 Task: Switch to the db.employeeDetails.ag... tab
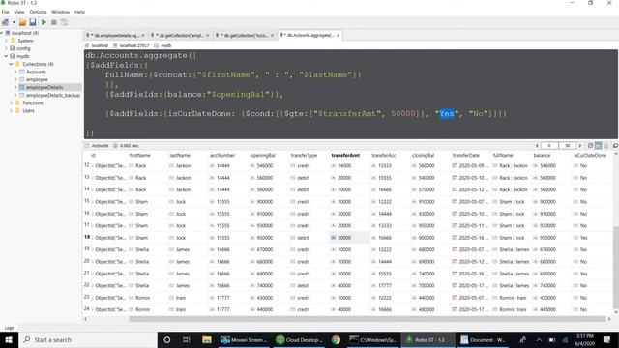coord(114,35)
